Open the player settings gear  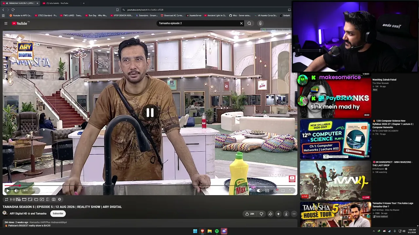click(x=275, y=191)
